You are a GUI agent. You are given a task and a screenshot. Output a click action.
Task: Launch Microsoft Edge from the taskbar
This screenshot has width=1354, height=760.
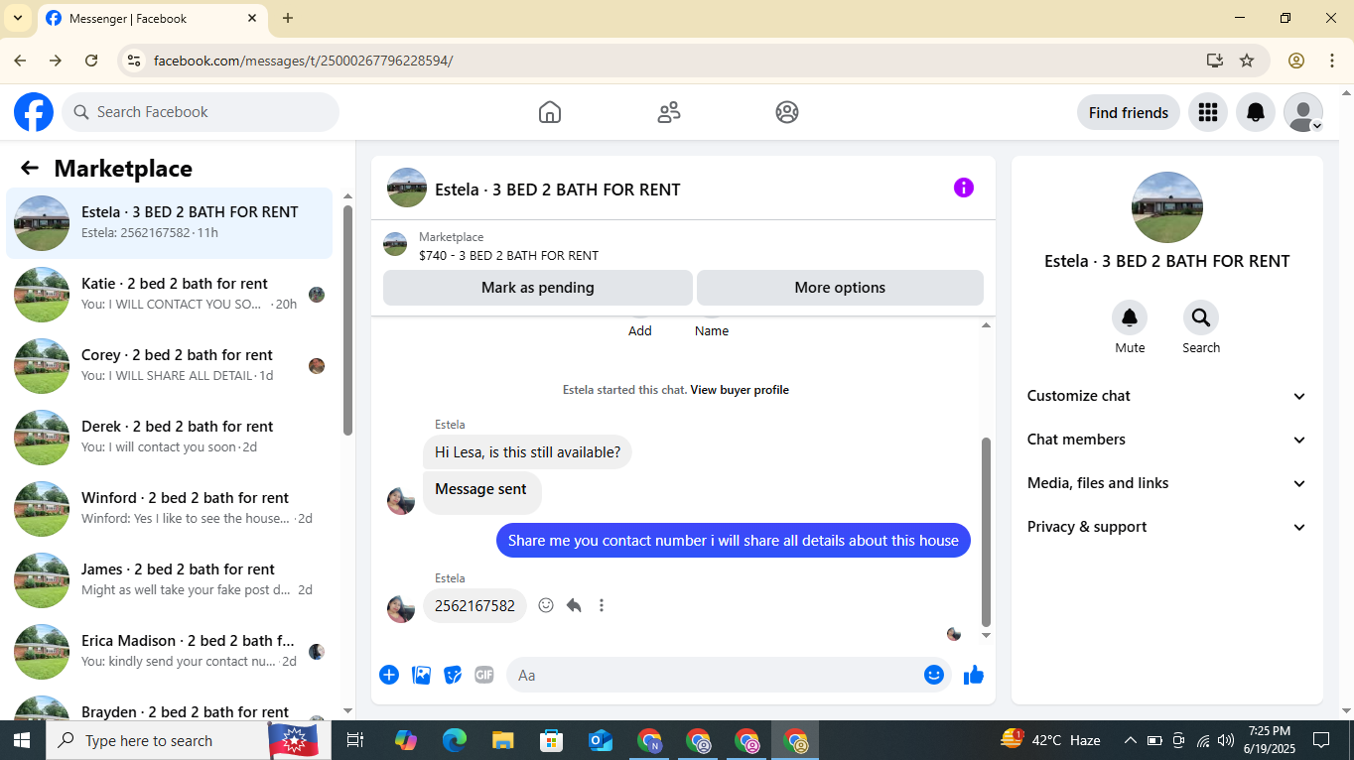(455, 740)
